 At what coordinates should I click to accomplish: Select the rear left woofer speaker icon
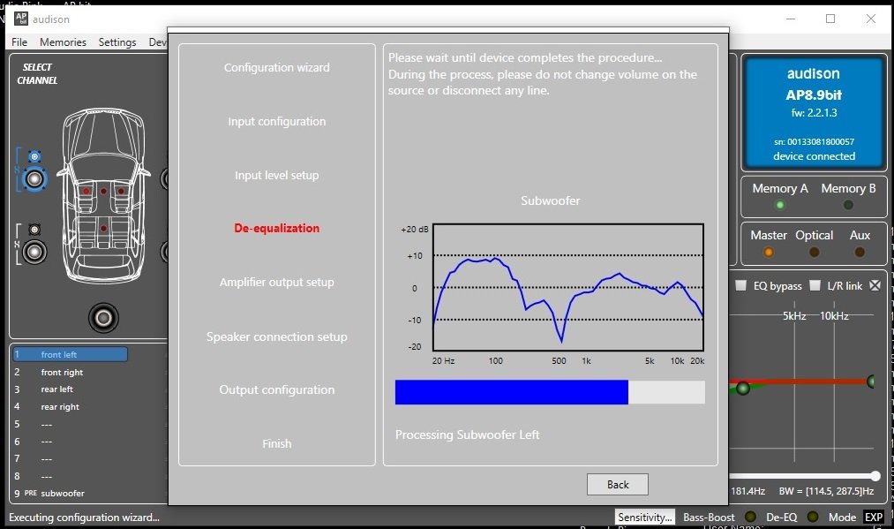click(x=34, y=252)
